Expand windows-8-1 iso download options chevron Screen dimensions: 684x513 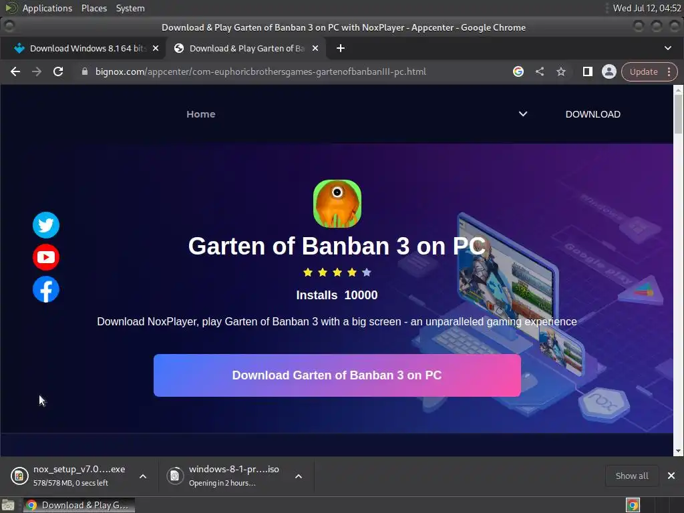[x=299, y=476]
